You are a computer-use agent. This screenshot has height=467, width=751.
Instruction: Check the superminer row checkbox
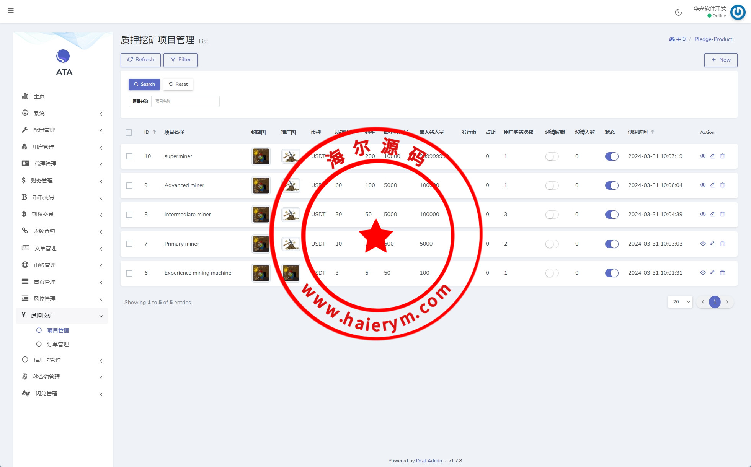[129, 156]
